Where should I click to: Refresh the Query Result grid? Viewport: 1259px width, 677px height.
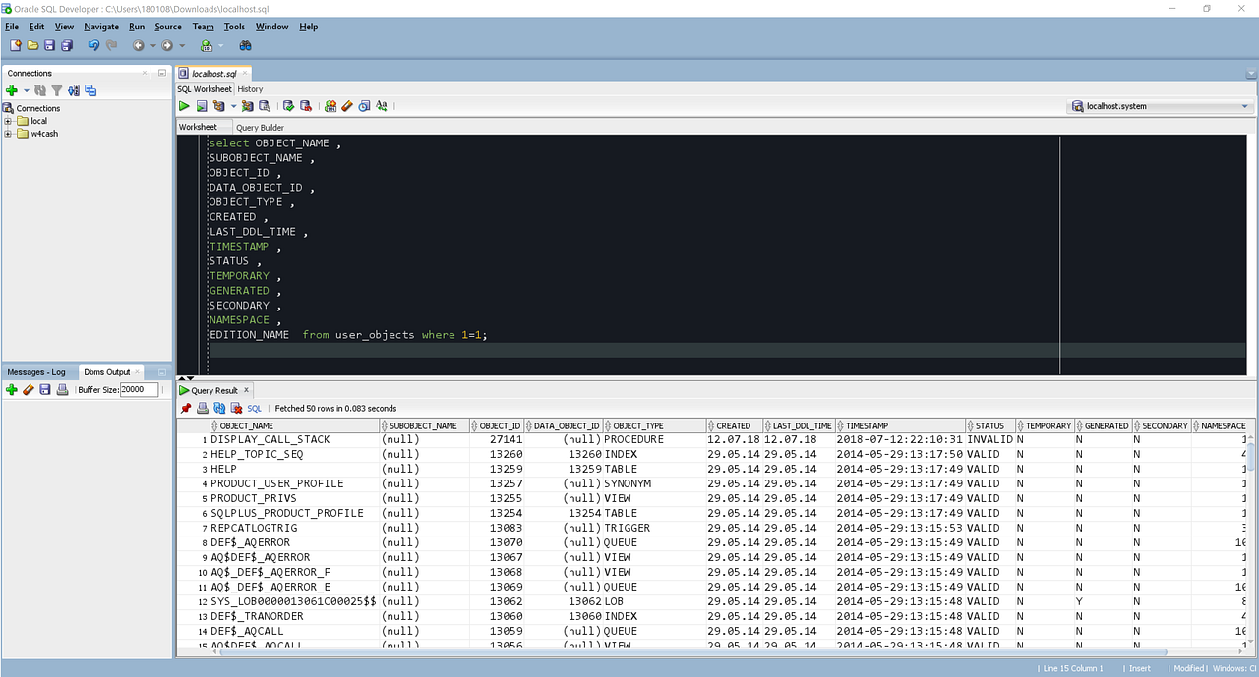pyautogui.click(x=218, y=407)
